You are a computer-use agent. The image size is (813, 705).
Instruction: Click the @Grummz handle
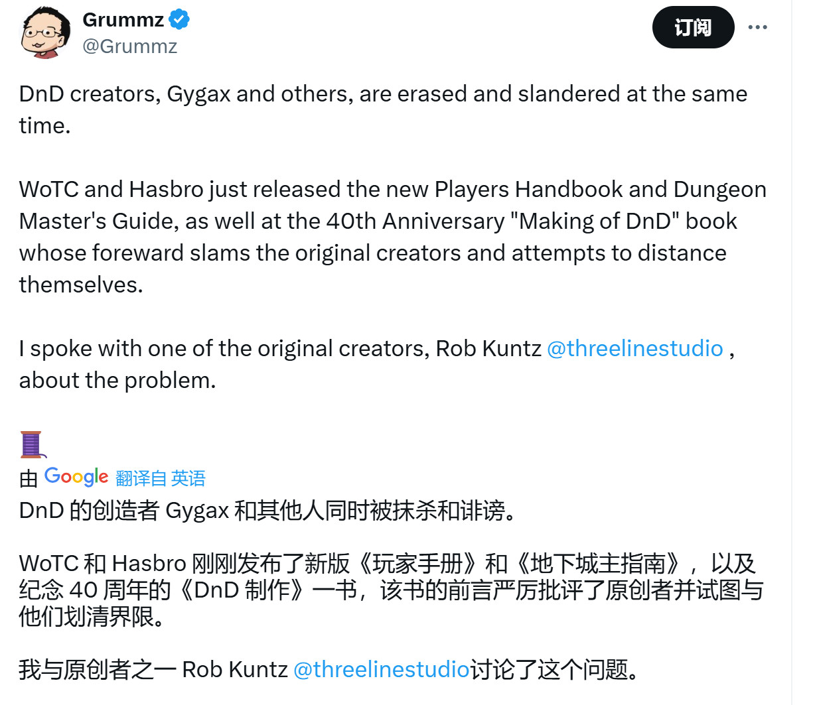click(130, 46)
